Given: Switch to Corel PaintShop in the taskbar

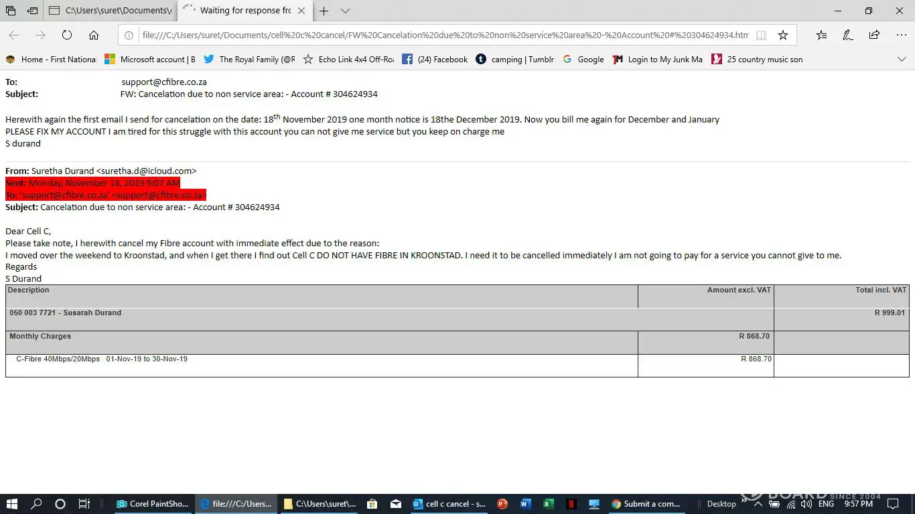Looking at the screenshot, I should pos(153,504).
